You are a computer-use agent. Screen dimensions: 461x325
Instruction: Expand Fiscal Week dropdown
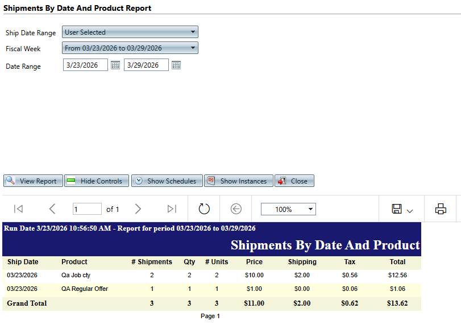(x=193, y=48)
